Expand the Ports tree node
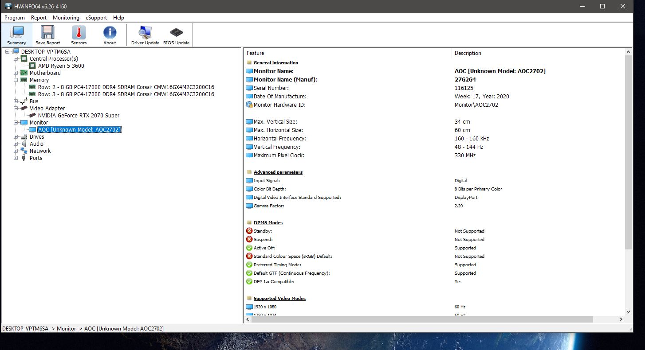Image resolution: width=645 pixels, height=350 pixels. tap(16, 158)
